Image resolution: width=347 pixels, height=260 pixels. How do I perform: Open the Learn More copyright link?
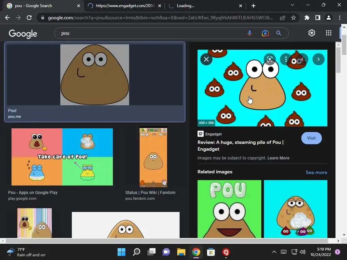(x=278, y=158)
